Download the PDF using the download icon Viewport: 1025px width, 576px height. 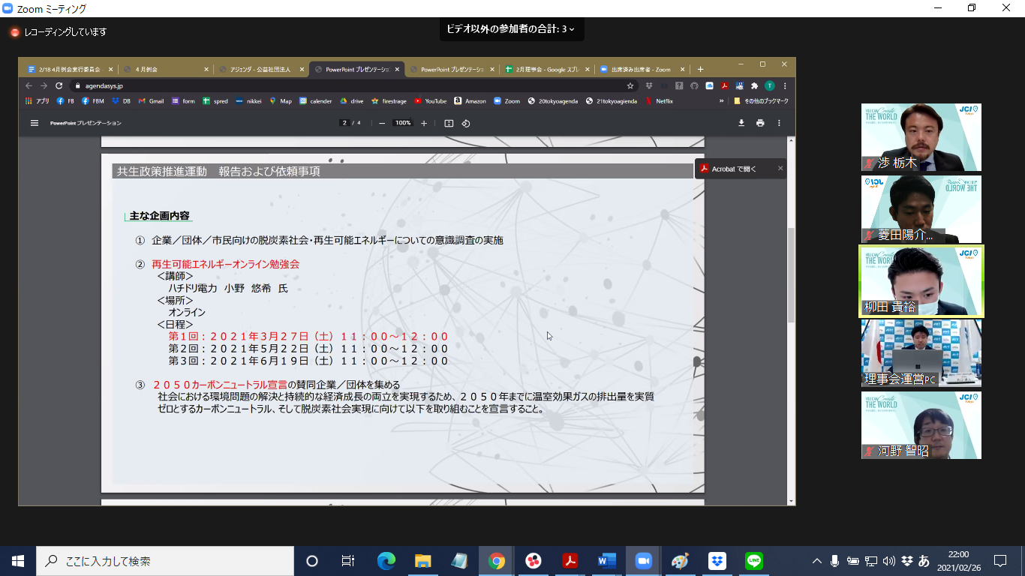pyautogui.click(x=741, y=123)
